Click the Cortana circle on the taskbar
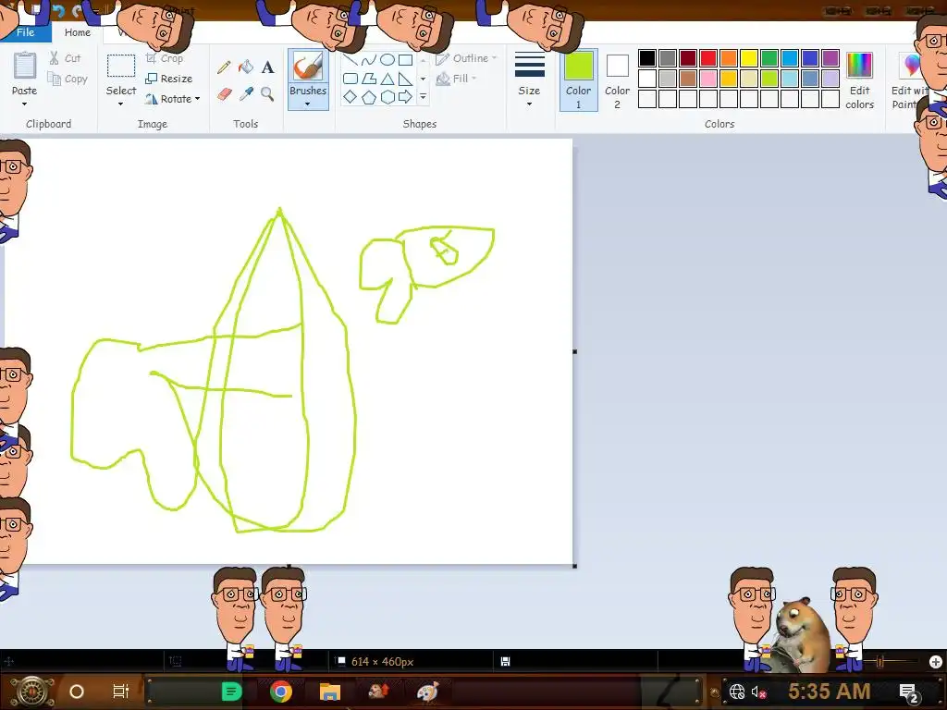This screenshot has width=947, height=710. pos(77,692)
